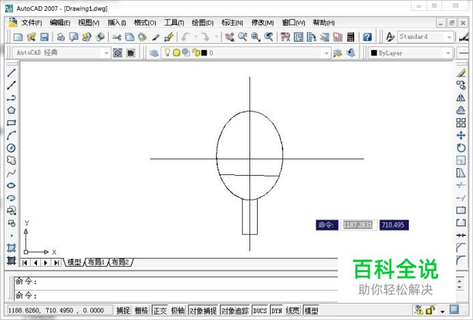Click the Array modify tool
The height and width of the screenshot is (320, 473).
[461, 123]
